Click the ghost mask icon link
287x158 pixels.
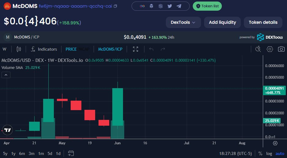pos(151,6)
